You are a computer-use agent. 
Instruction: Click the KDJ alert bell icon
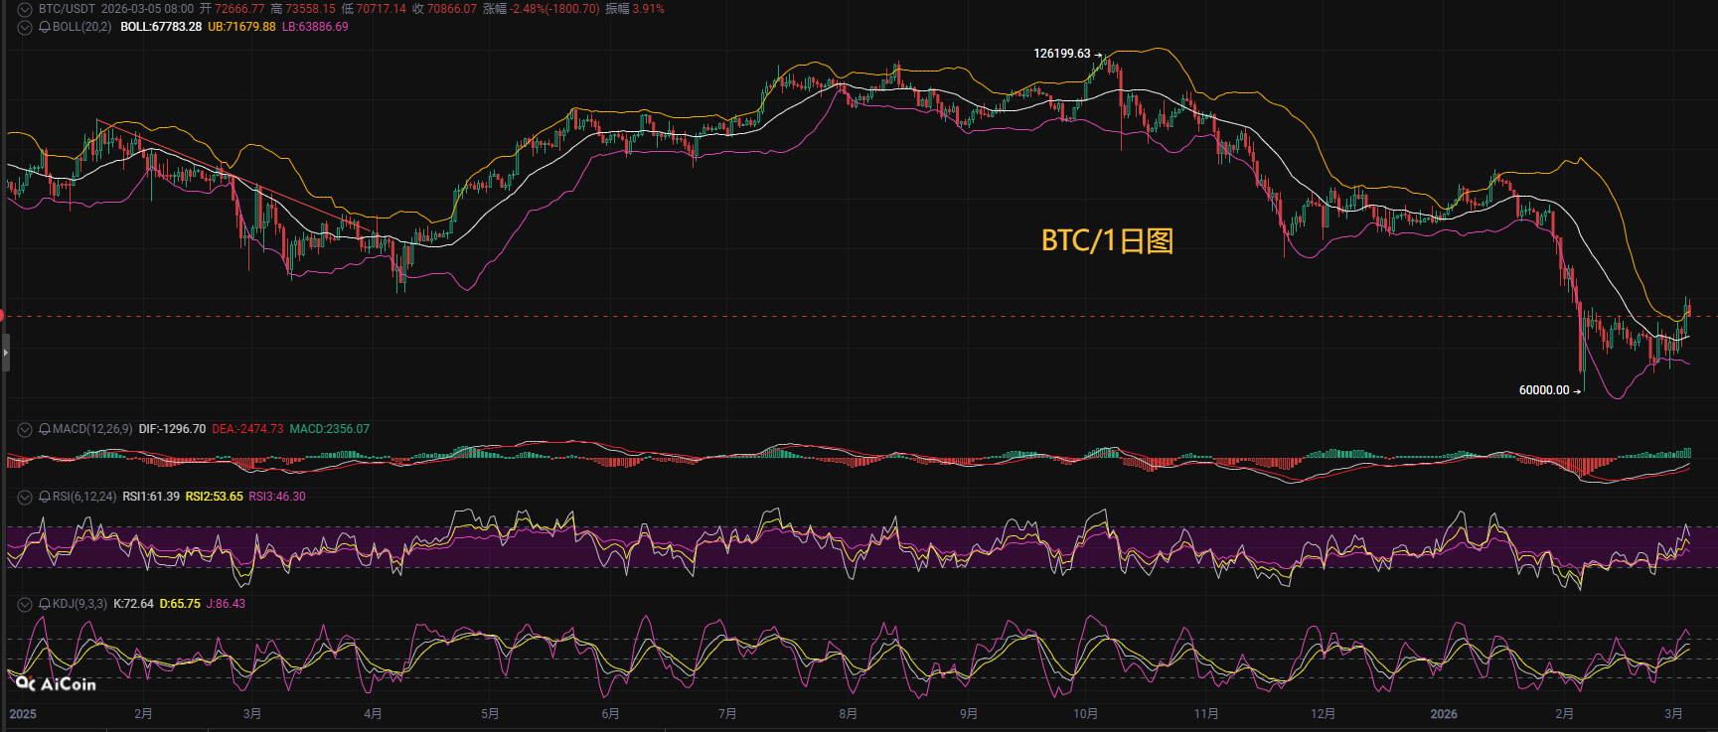[x=45, y=604]
